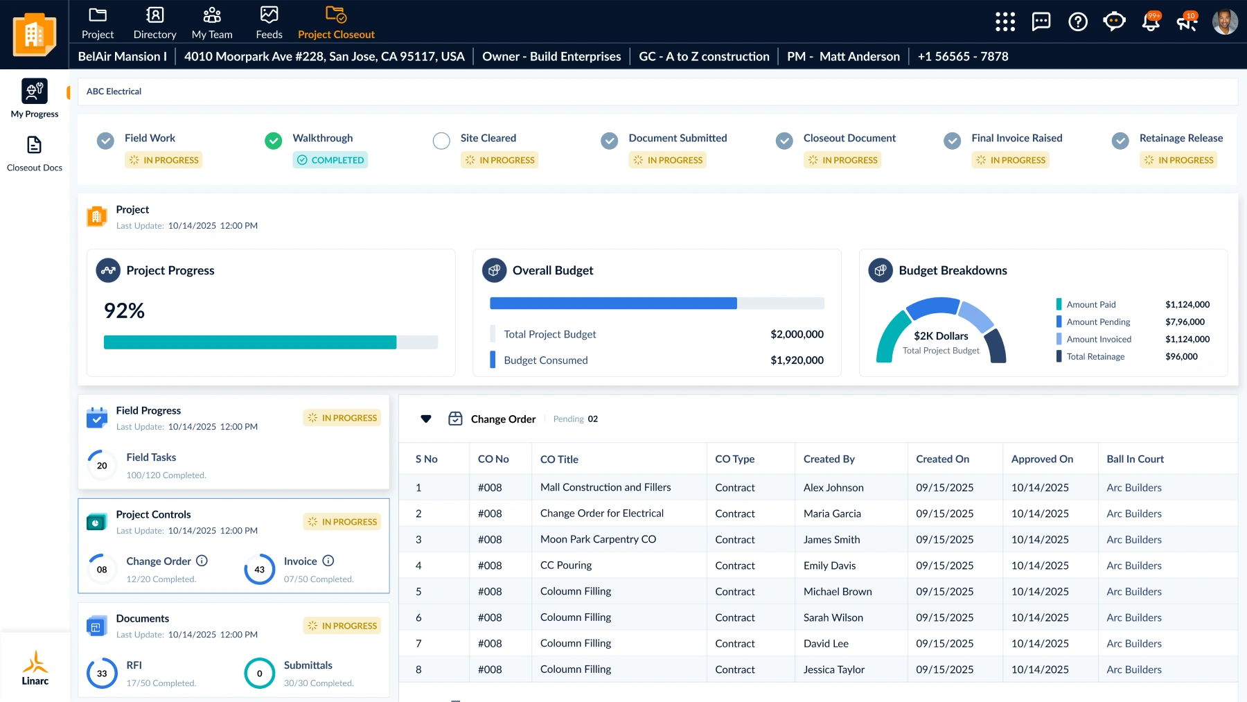
Task: Open Closeout Docs in sidebar
Action: coord(35,153)
